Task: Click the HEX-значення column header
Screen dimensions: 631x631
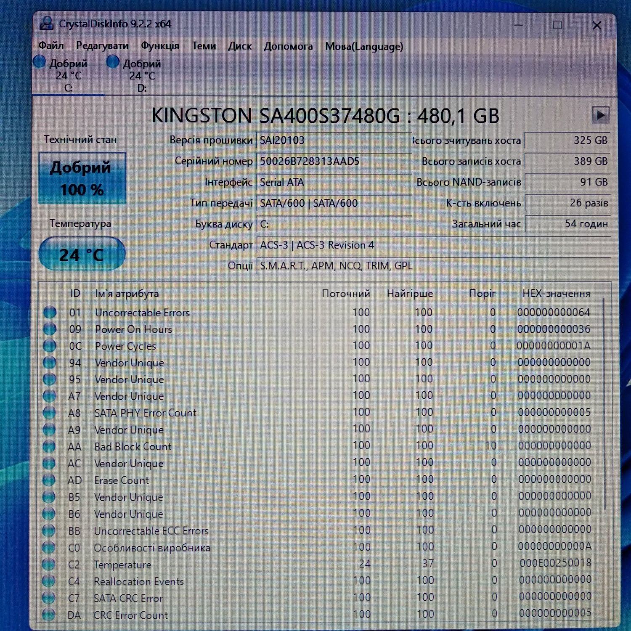Action: pos(556,293)
